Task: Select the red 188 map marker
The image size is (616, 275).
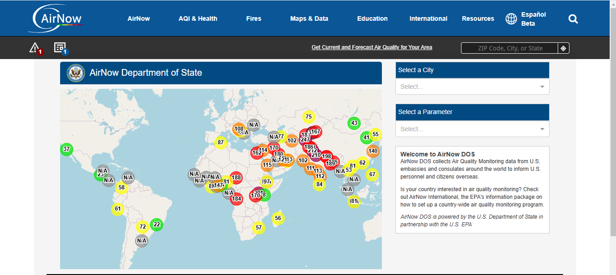Action: pos(236,178)
